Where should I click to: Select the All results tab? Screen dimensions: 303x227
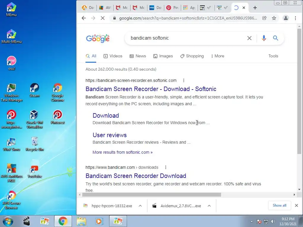[91, 56]
